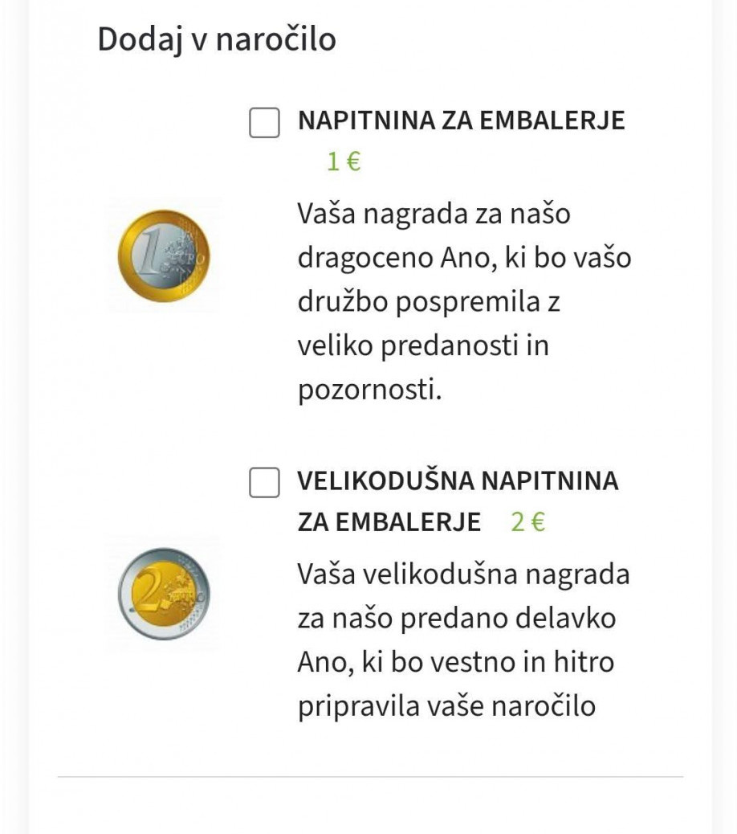Click the horizontal divider below tip options
737x834 pixels.
tap(370, 777)
